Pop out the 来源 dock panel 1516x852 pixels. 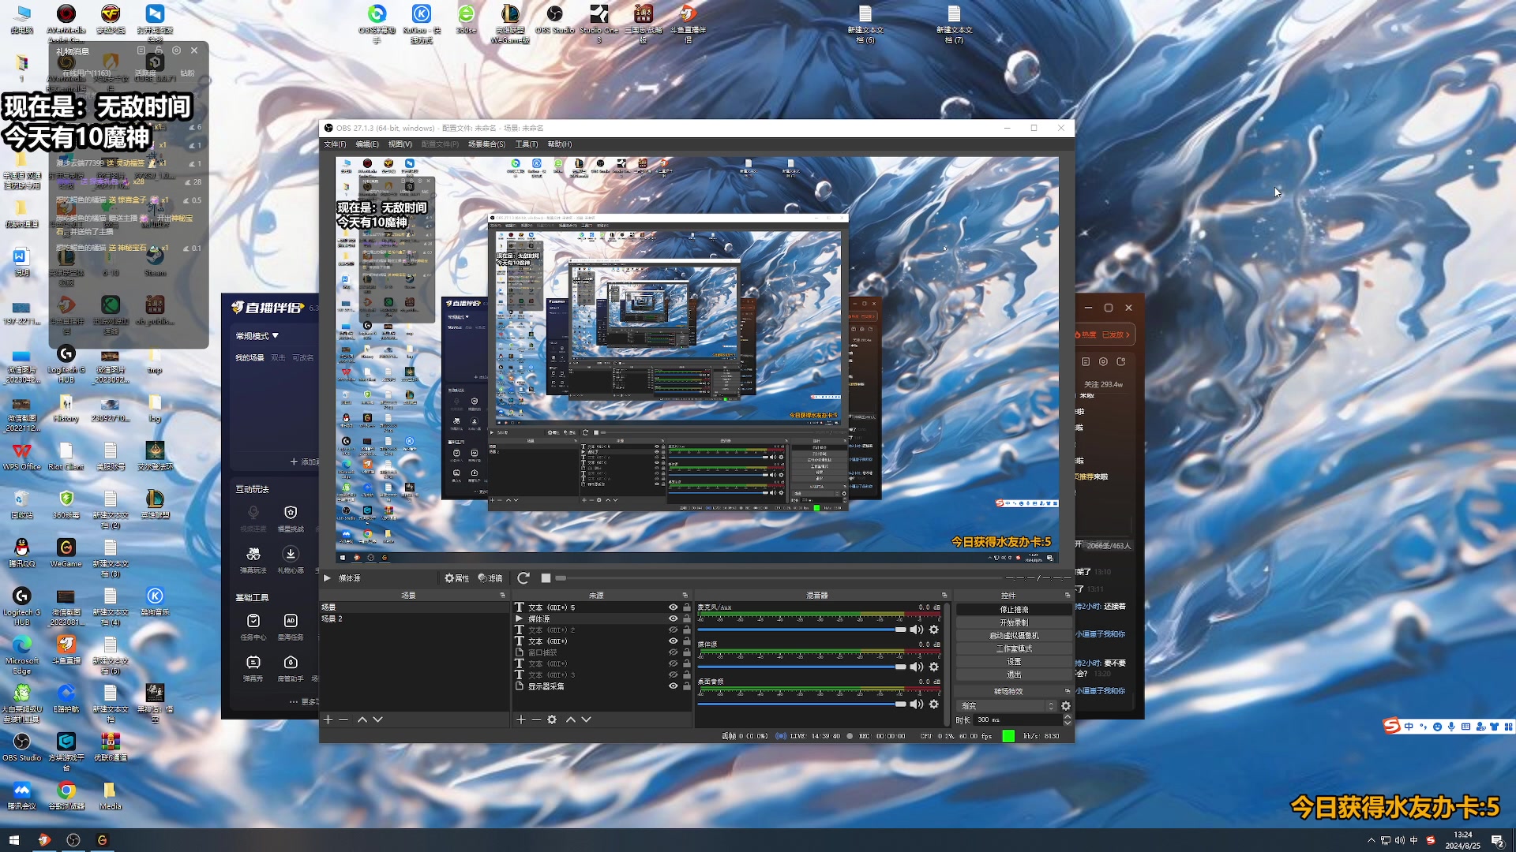point(685,595)
